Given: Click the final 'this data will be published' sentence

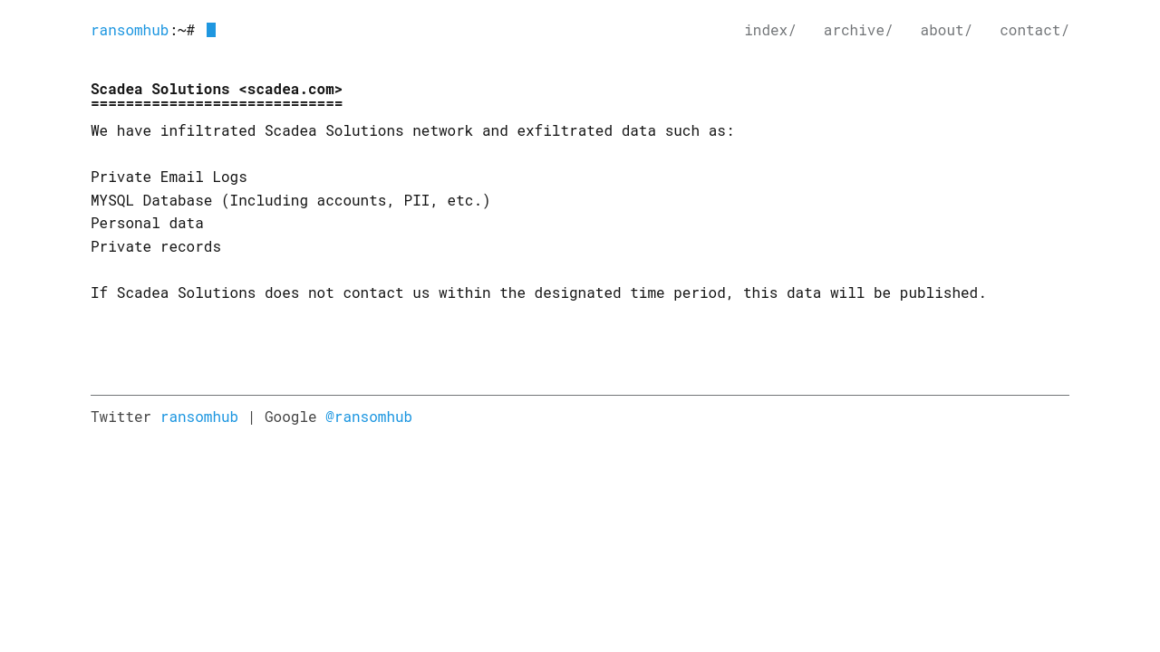Looking at the screenshot, I should [x=538, y=293].
